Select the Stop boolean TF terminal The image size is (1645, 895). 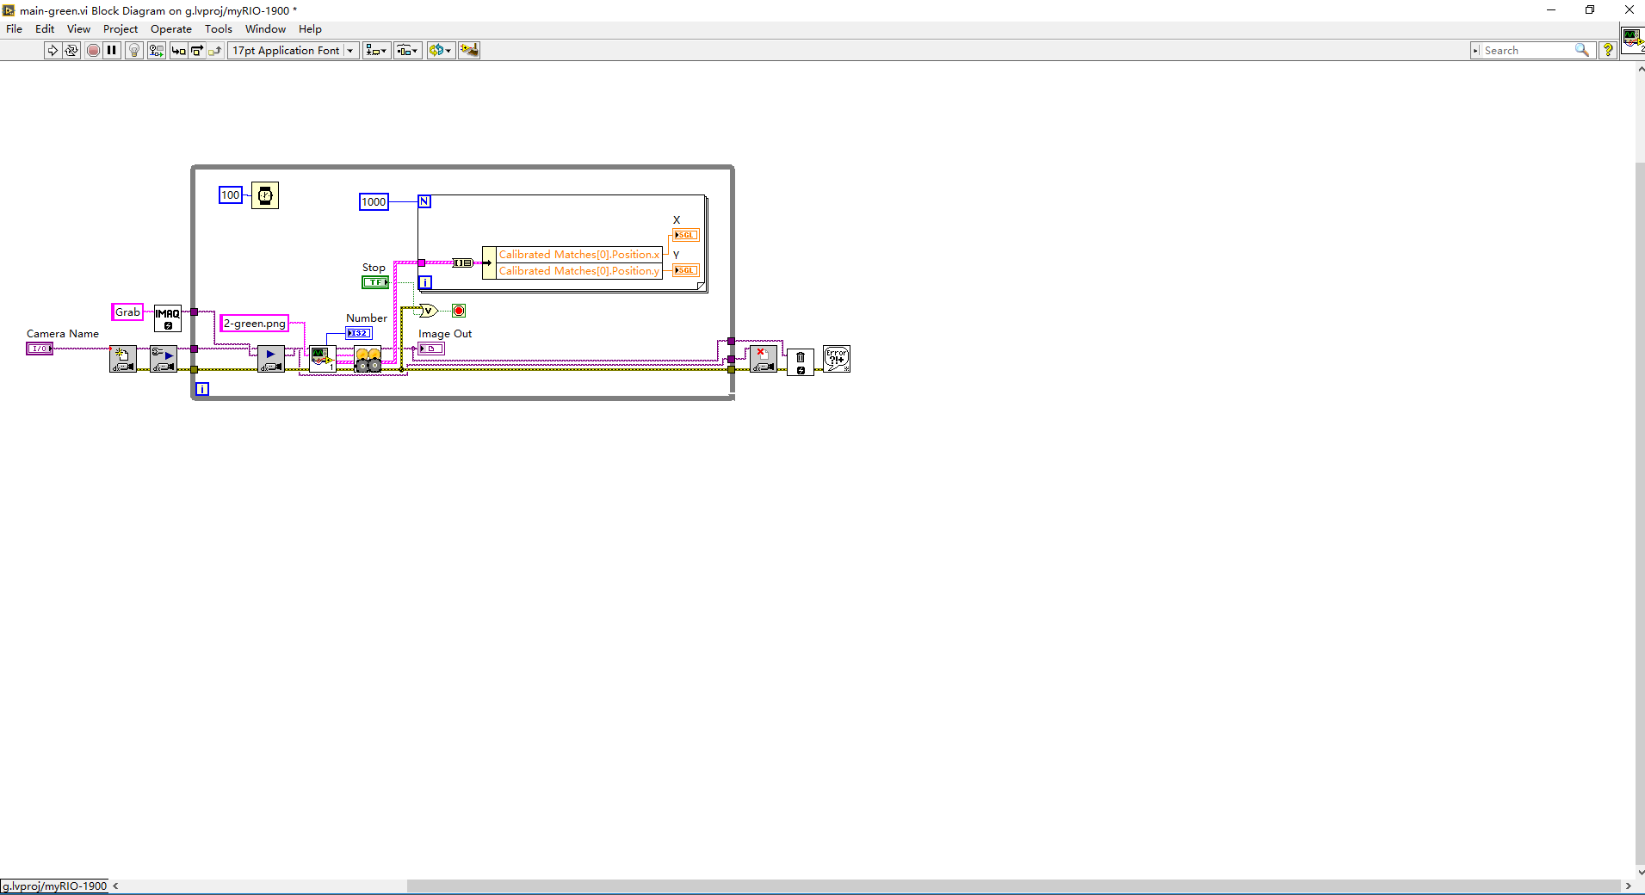[x=375, y=282]
